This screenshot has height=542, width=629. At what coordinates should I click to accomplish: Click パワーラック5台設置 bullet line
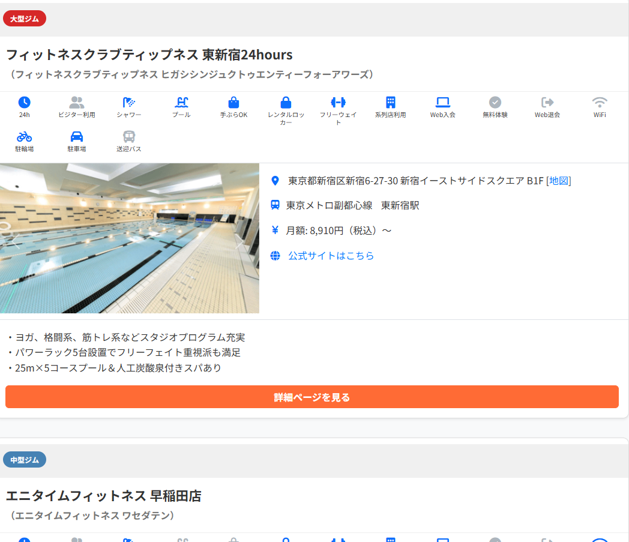coord(124,353)
